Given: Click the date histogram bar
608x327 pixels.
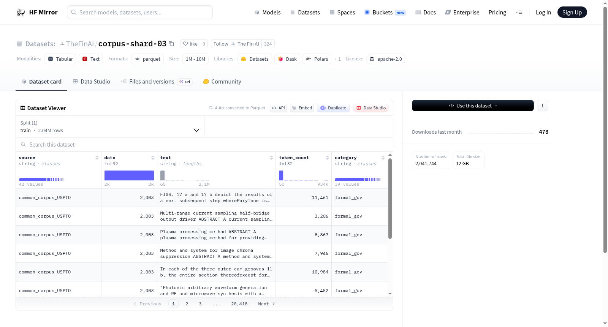Looking at the screenshot, I should coord(129,175).
